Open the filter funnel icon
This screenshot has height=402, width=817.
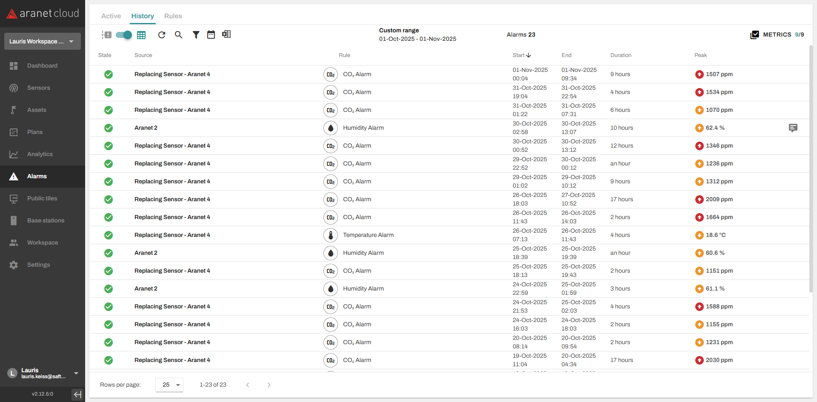[x=196, y=35]
